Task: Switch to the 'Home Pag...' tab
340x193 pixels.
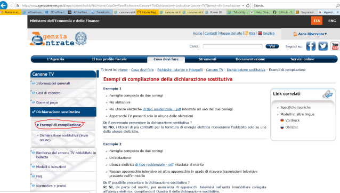Action: coord(147,12)
